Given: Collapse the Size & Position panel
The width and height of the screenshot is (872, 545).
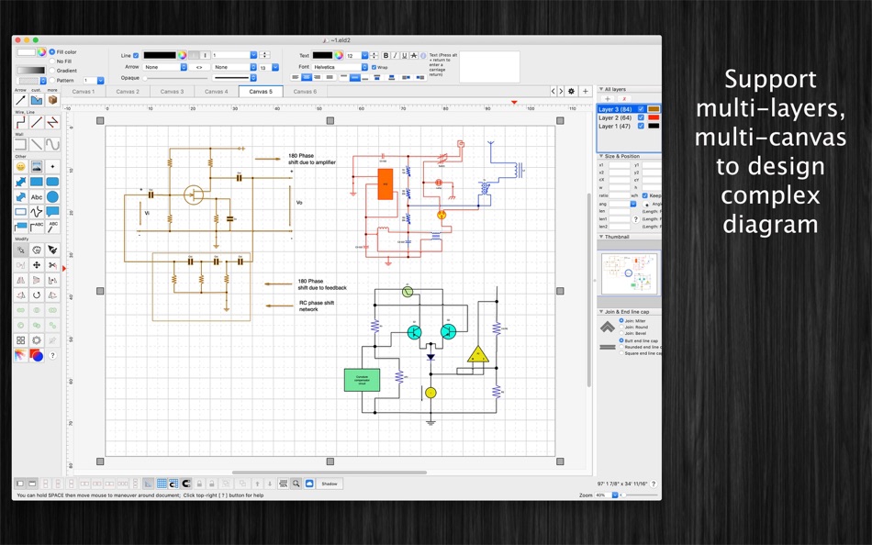Looking at the screenshot, I should 601,156.
